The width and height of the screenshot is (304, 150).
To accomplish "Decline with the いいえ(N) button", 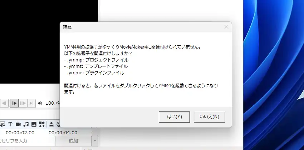I will 209,117.
